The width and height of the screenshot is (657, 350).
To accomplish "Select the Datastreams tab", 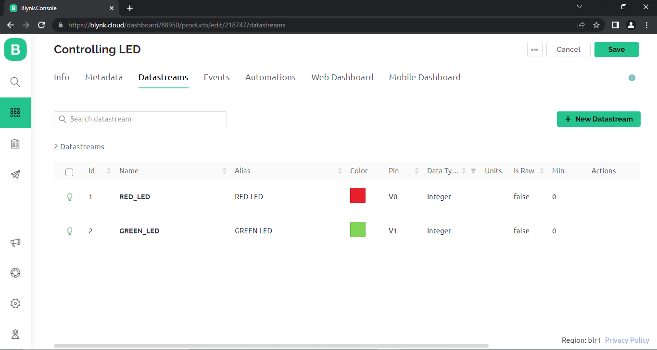I will (164, 77).
